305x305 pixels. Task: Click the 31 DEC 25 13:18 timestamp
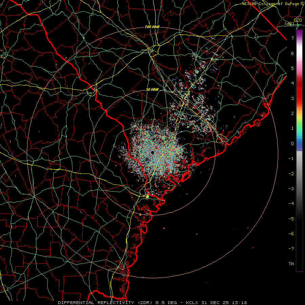(224, 303)
